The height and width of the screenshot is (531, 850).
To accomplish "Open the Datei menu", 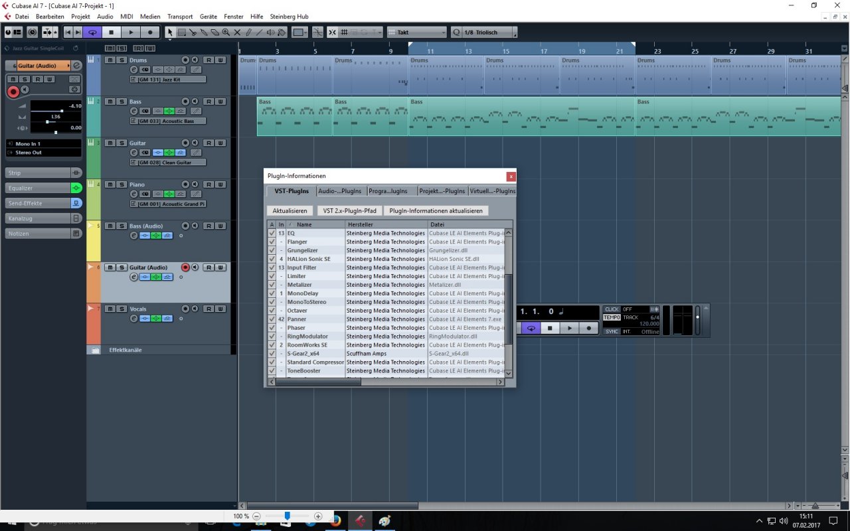I will [x=22, y=16].
